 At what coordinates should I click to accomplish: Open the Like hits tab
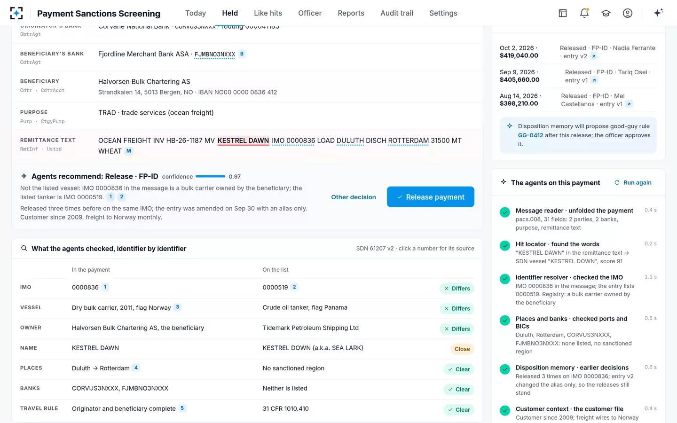(268, 13)
